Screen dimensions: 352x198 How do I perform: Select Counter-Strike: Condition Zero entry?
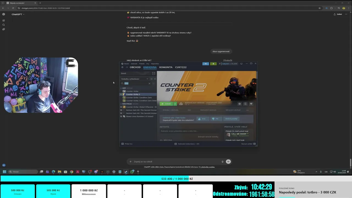[139, 97]
